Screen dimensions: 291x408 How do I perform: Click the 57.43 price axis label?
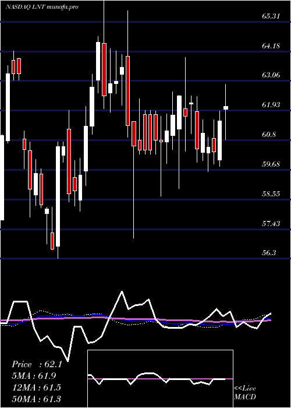271,223
